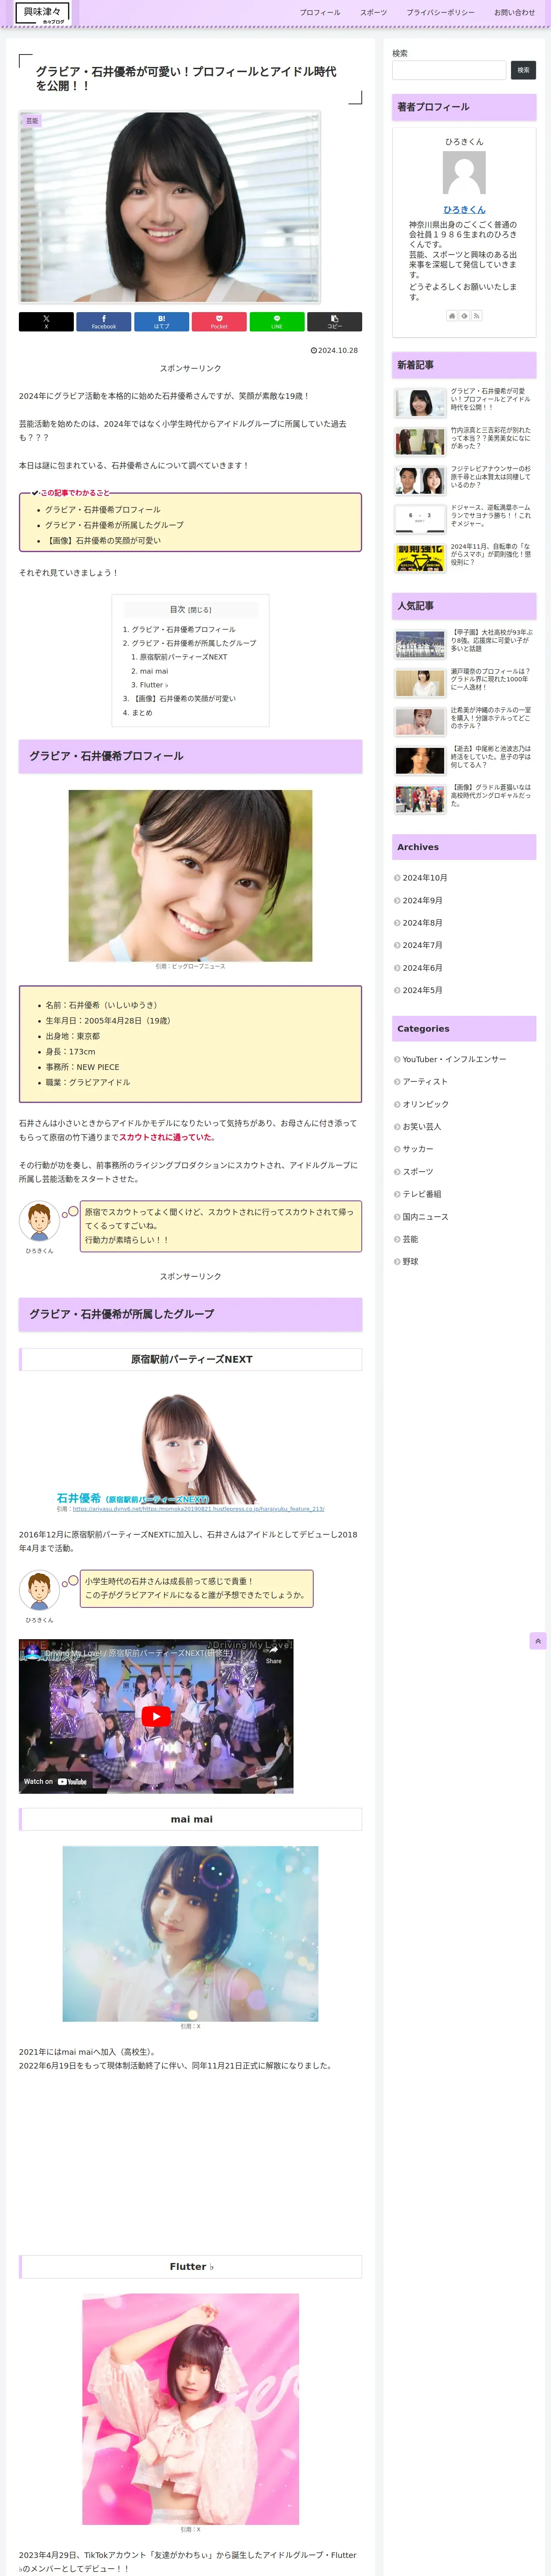Open category お笑い芸人
The width and height of the screenshot is (551, 2576).
421,1127
